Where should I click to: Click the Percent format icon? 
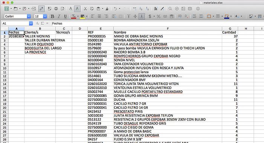click(x=158, y=17)
